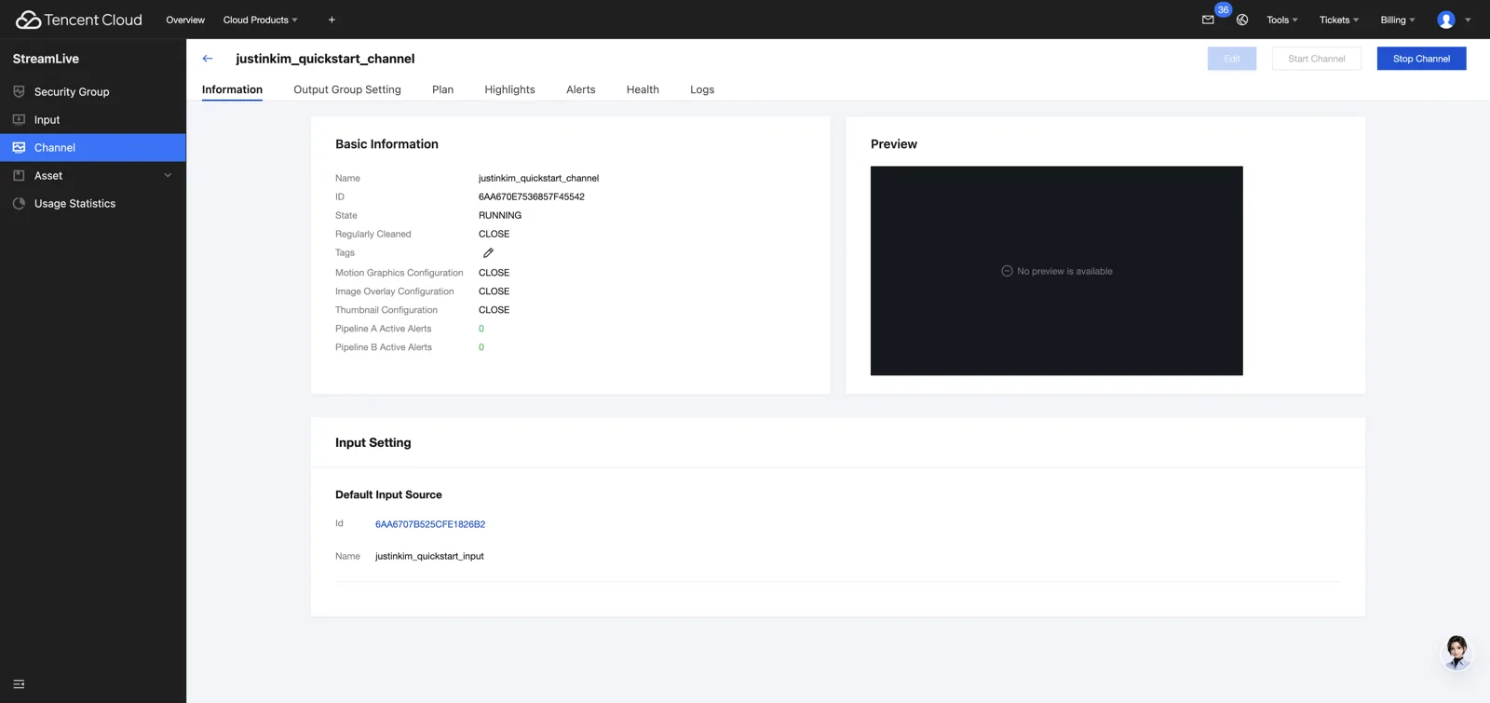Click the Security Group shield icon
Image resolution: width=1490 pixels, height=703 pixels.
click(19, 92)
